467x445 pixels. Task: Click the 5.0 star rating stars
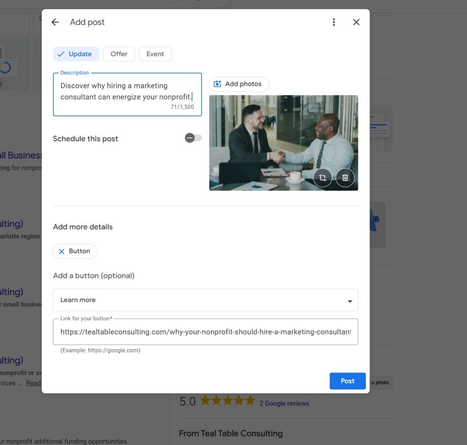228,401
